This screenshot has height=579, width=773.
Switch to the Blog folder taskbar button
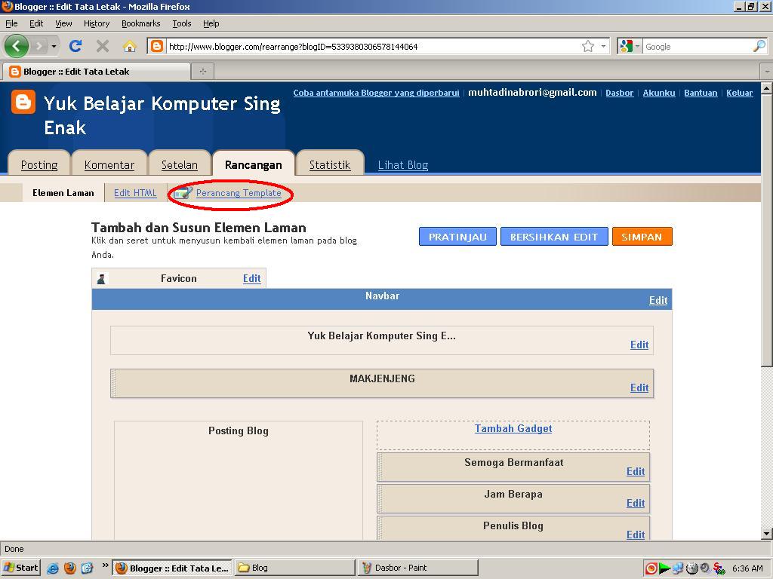coord(295,568)
